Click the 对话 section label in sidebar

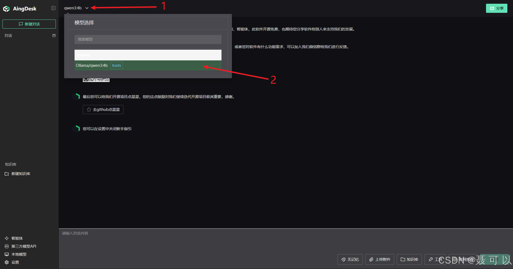coord(8,36)
